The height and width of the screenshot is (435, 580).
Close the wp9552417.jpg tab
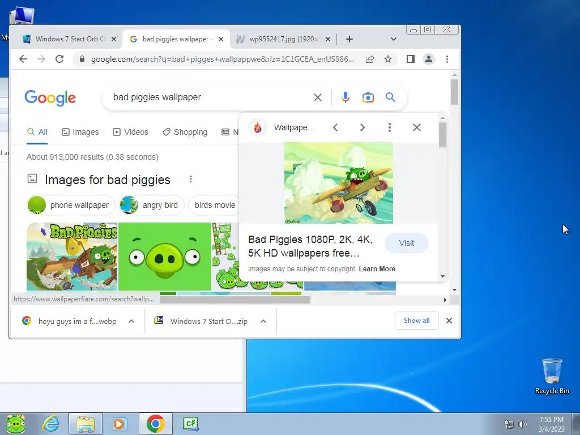point(328,39)
